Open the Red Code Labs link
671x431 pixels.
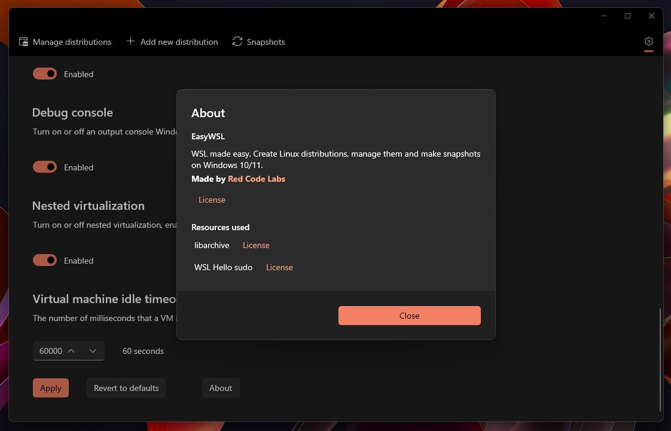point(257,179)
